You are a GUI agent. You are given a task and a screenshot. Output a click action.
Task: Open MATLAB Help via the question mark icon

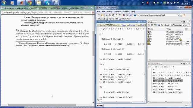click(135, 15)
